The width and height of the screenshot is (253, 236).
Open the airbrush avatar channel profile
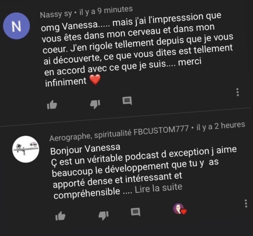pos(26,149)
